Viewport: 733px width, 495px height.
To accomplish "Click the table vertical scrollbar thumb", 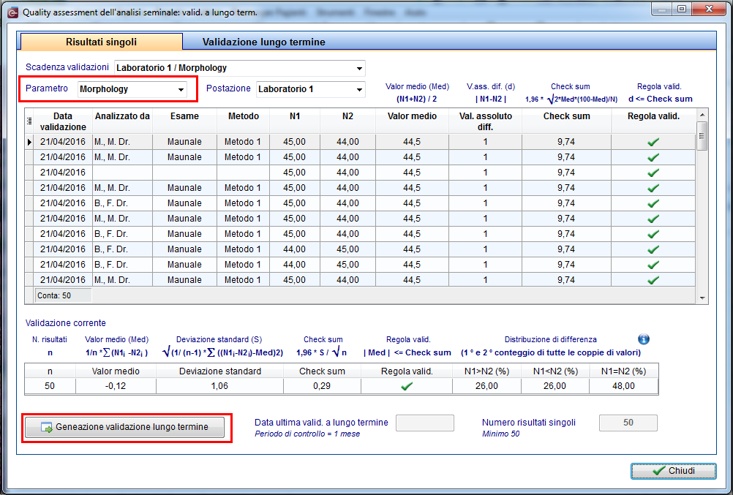I will (x=702, y=135).
